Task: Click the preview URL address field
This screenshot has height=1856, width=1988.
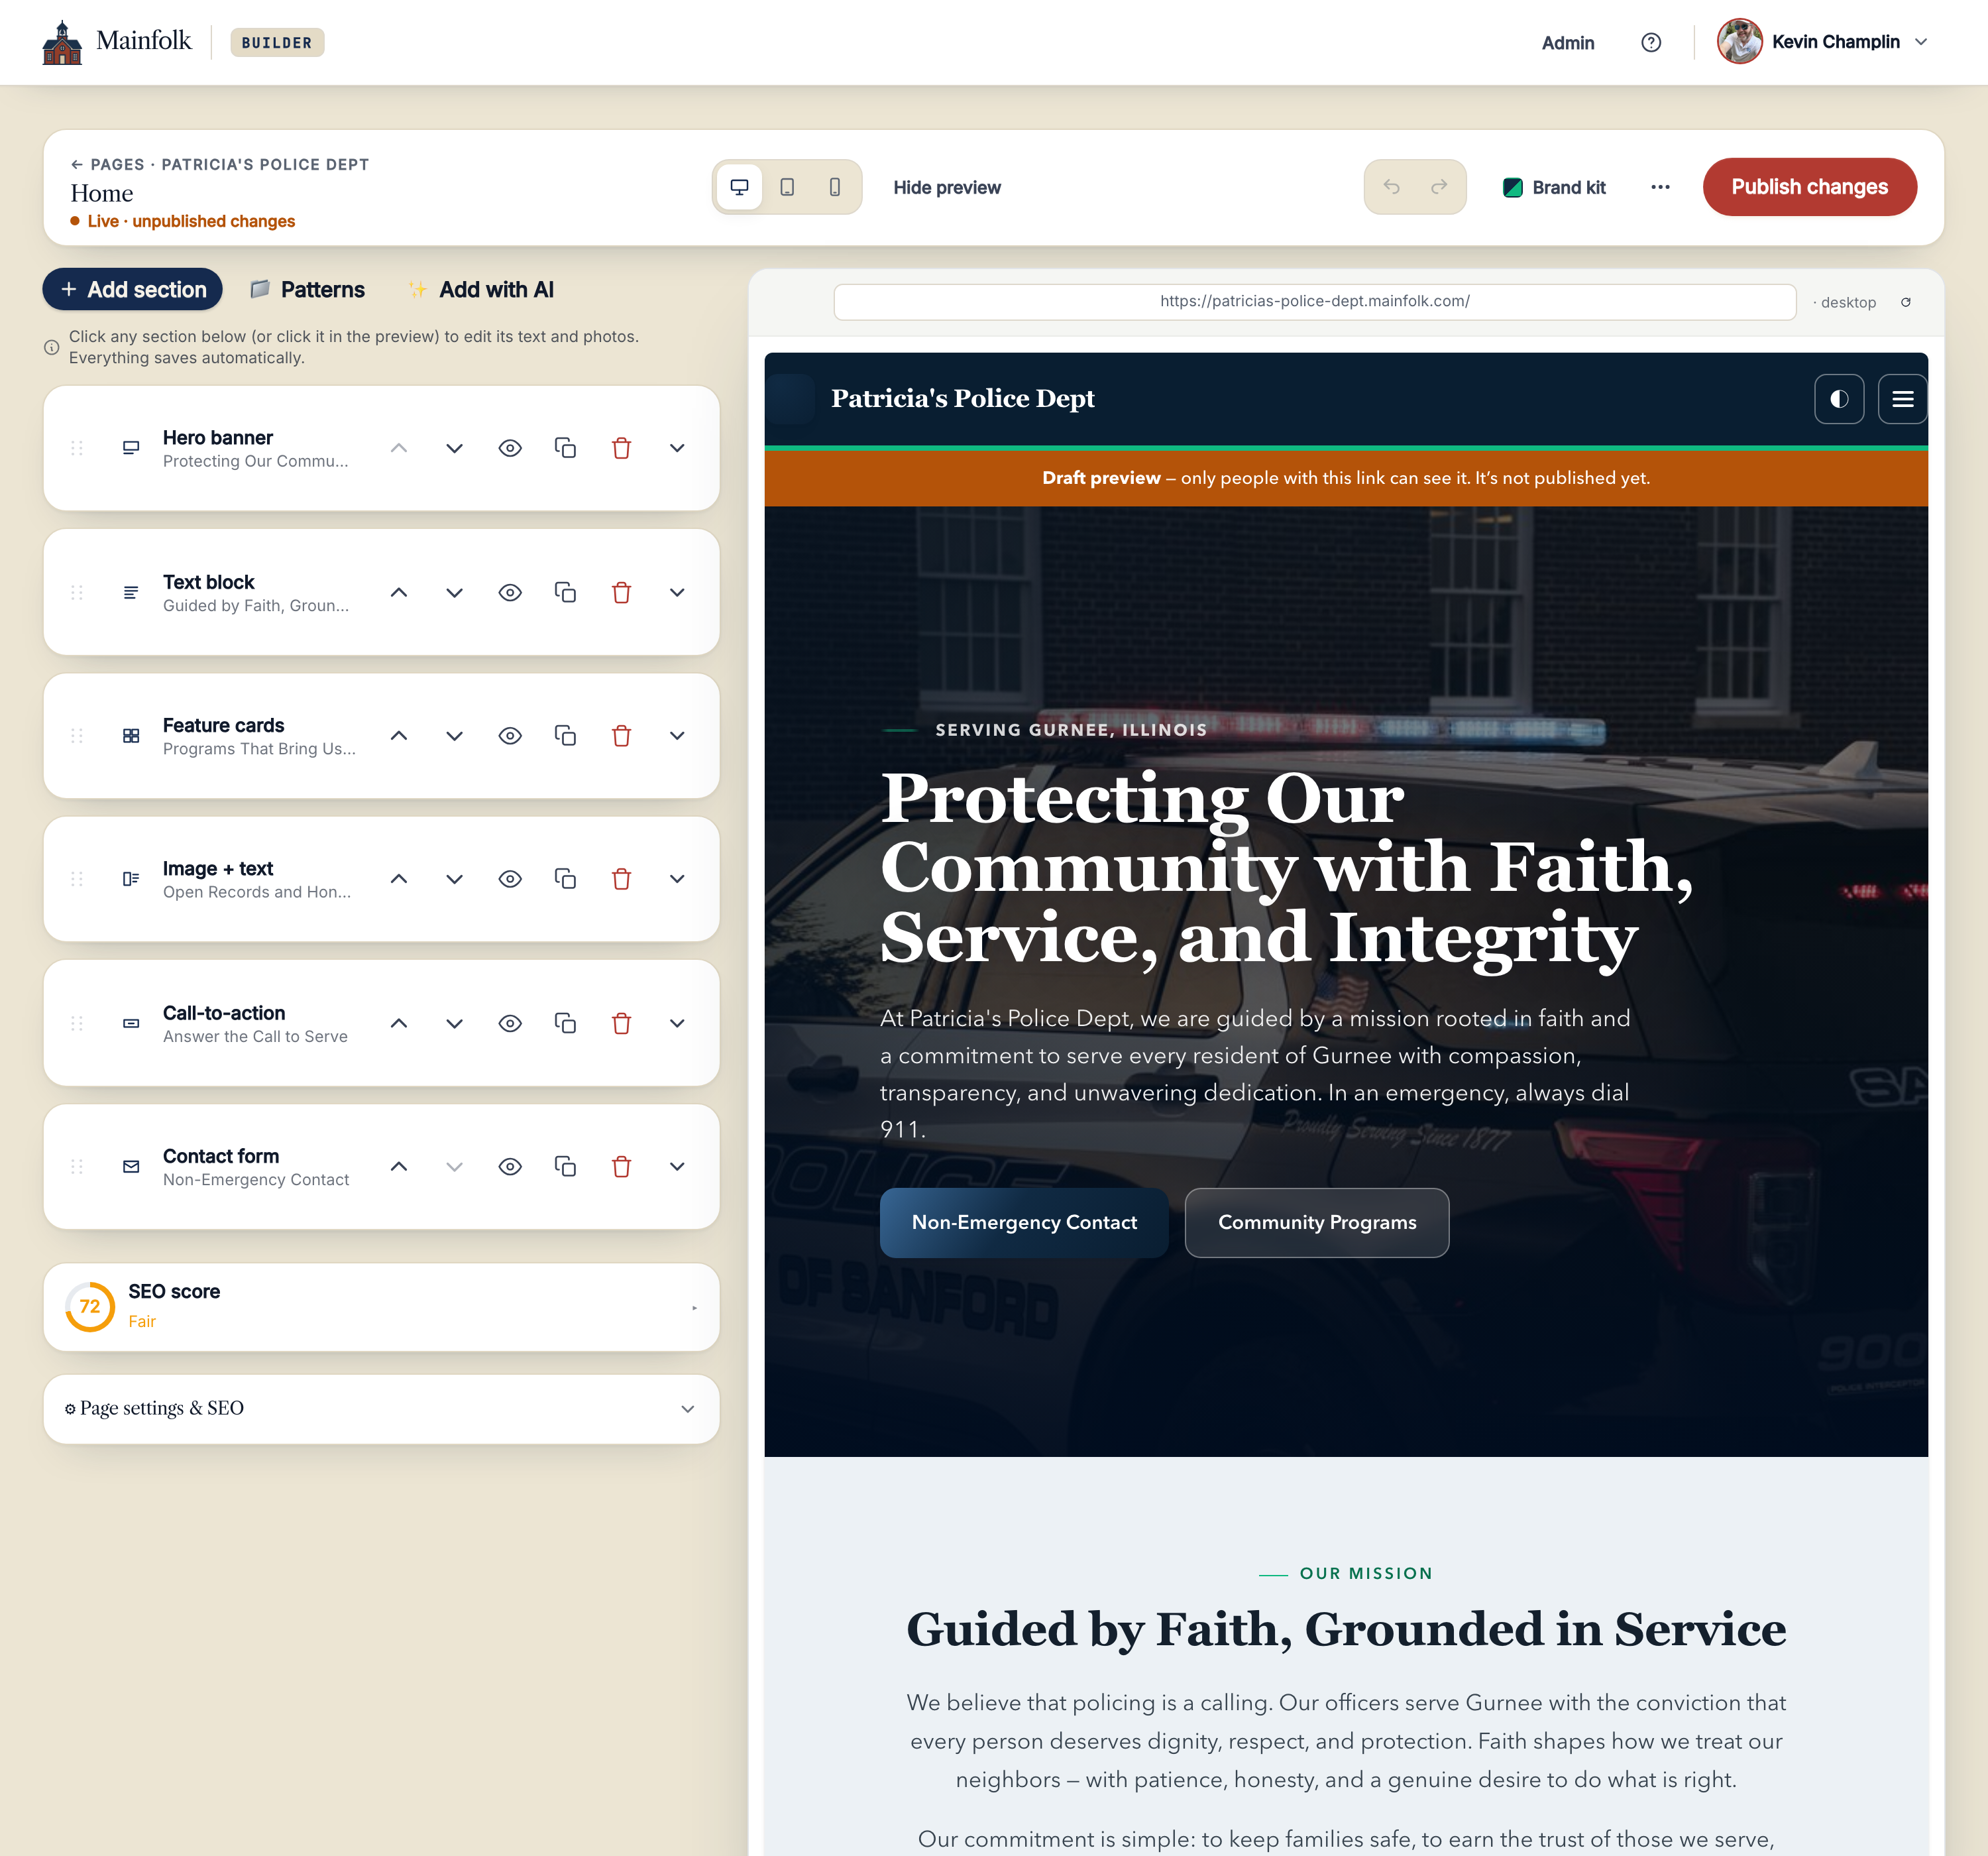Action: click(x=1314, y=301)
